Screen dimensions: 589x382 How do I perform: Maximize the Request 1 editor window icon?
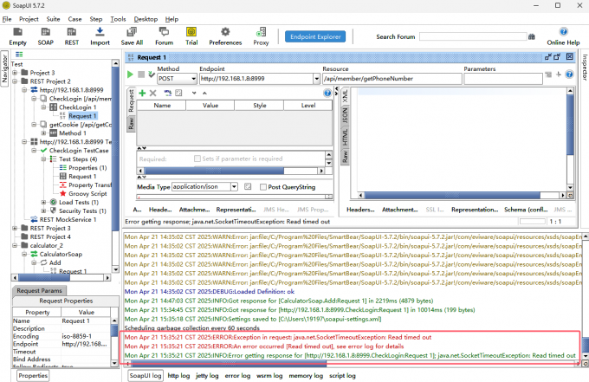click(557, 56)
